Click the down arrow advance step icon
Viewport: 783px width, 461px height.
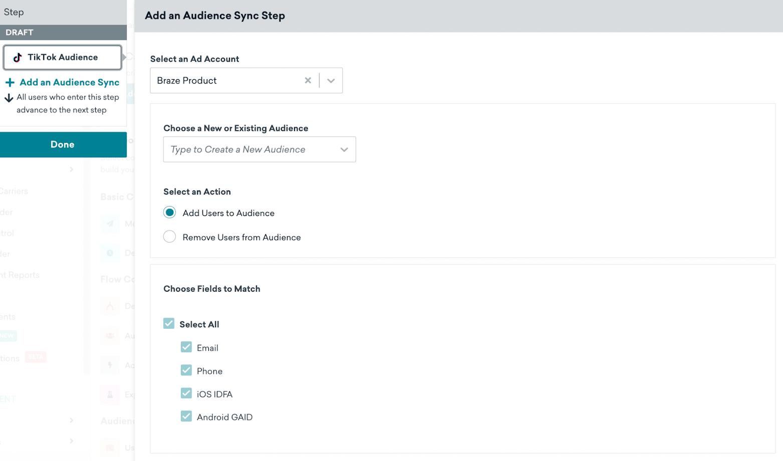(x=9, y=98)
